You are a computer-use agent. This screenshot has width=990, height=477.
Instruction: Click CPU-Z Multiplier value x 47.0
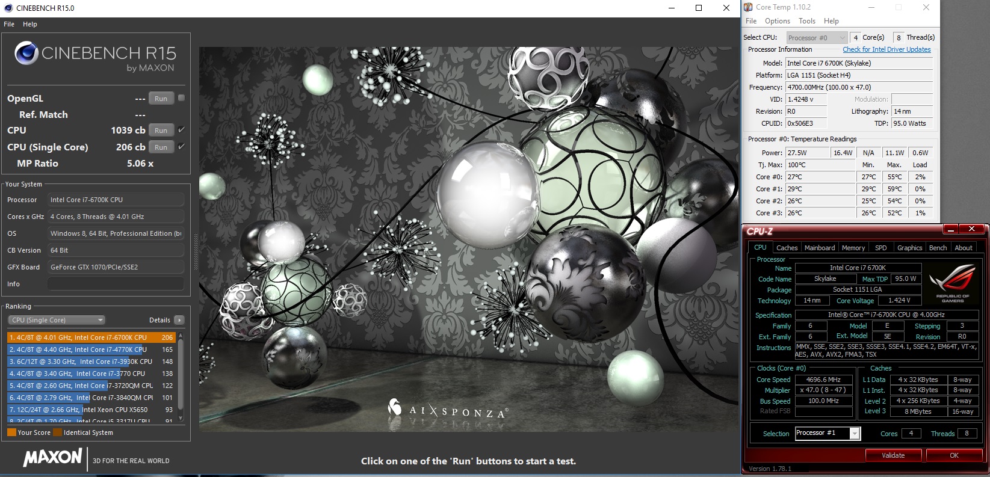coord(824,390)
